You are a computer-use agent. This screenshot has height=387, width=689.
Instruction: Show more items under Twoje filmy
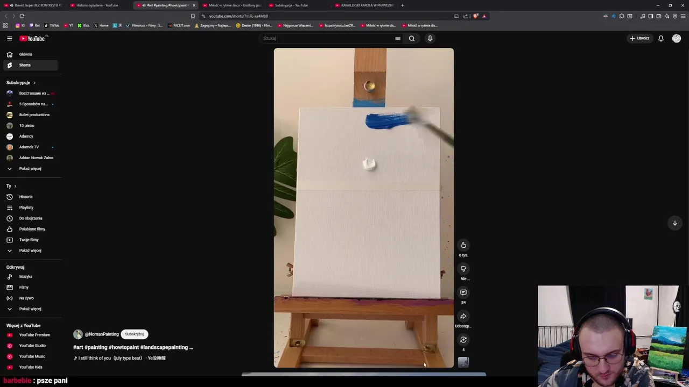coord(30,250)
